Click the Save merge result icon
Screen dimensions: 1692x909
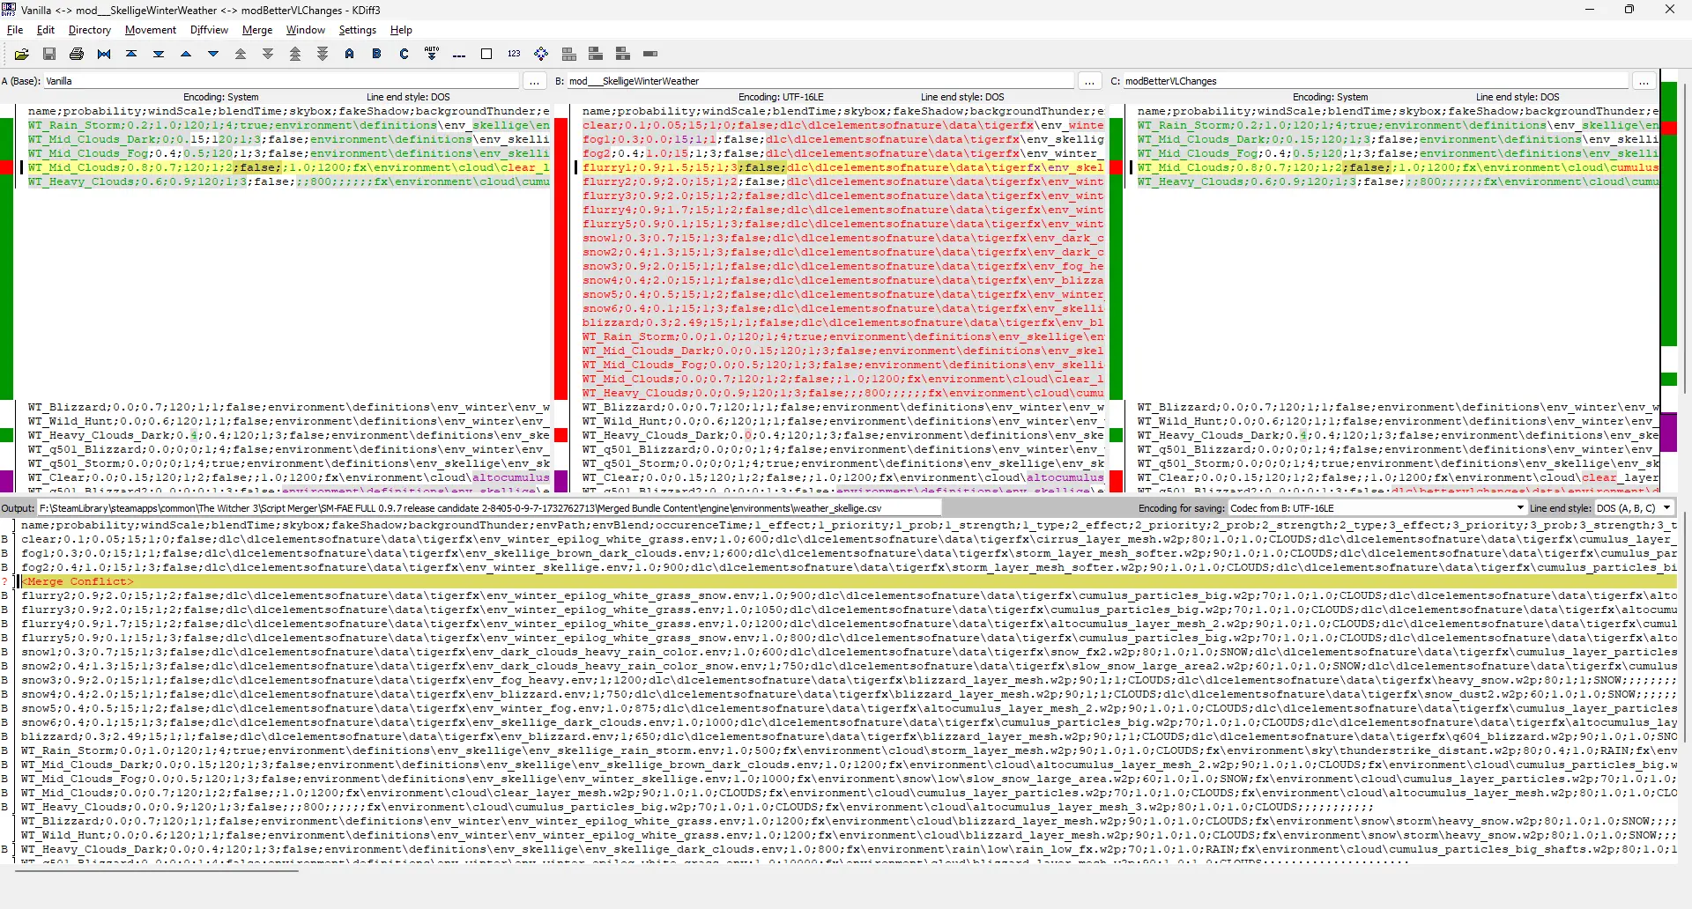[49, 54]
